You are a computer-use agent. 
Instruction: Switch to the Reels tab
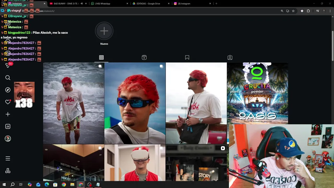click(x=144, y=57)
